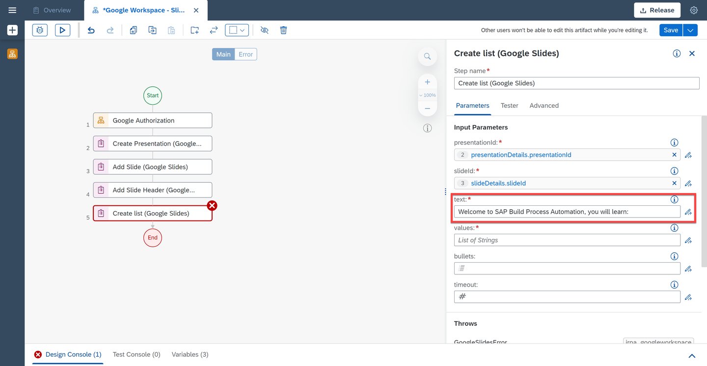The image size is (707, 366).
Task: Open the 100% zoom level dropdown
Action: tap(428, 95)
